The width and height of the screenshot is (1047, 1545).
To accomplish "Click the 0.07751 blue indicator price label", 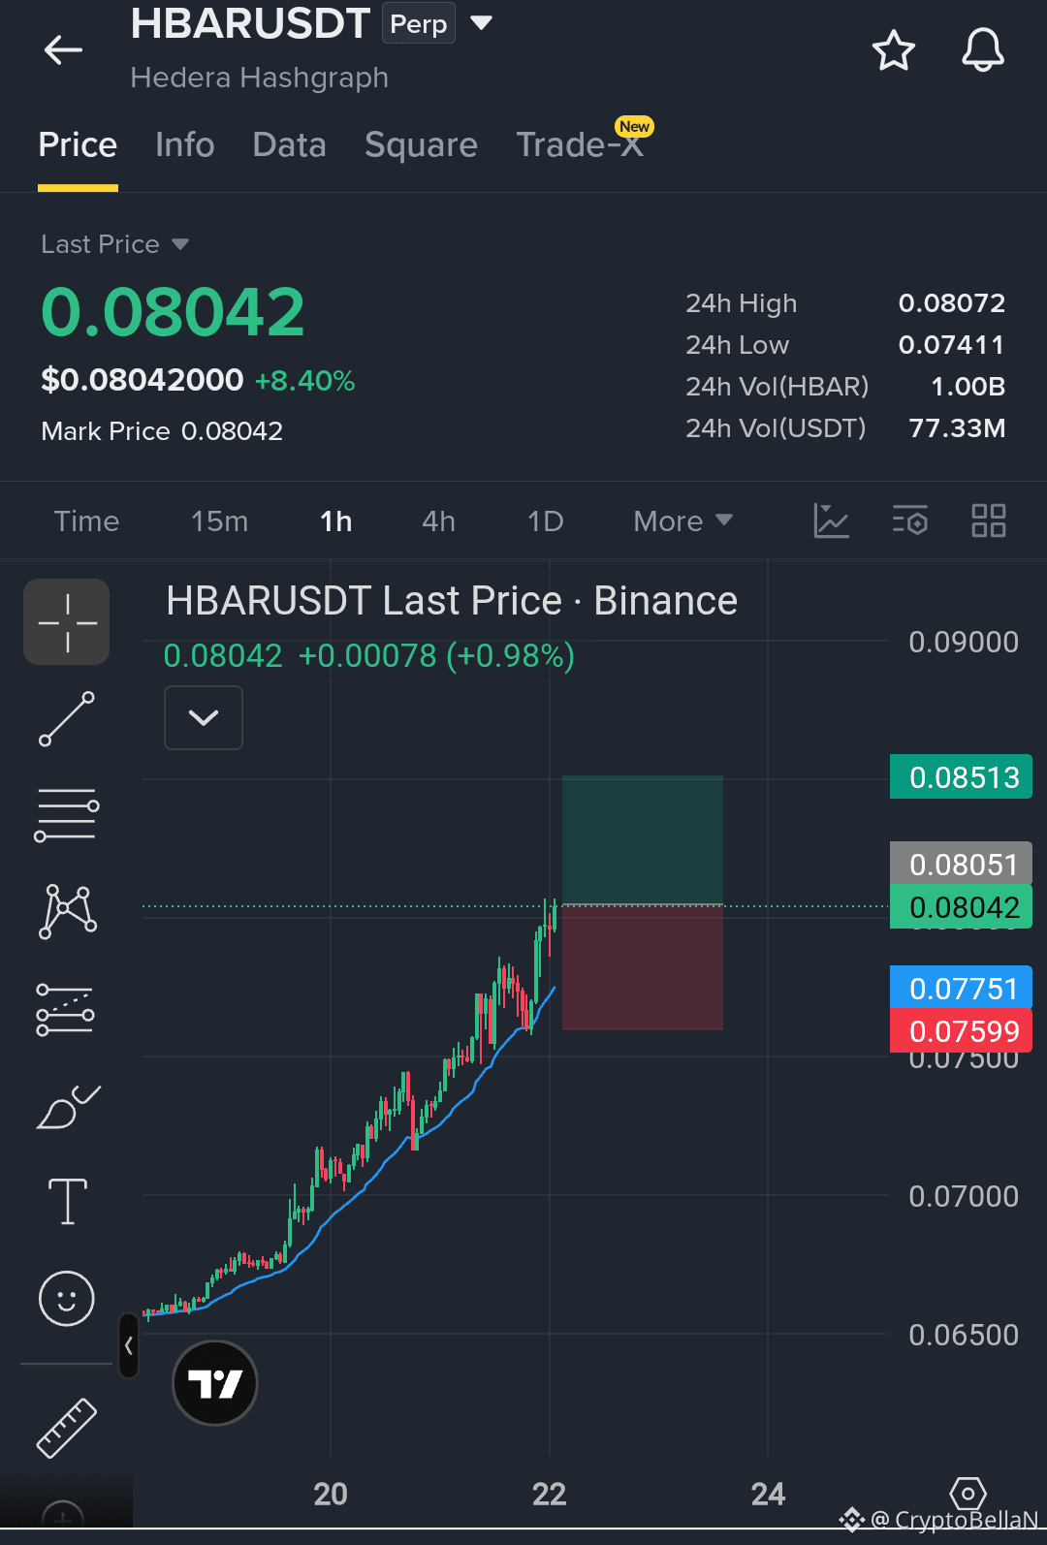I will 961,988.
